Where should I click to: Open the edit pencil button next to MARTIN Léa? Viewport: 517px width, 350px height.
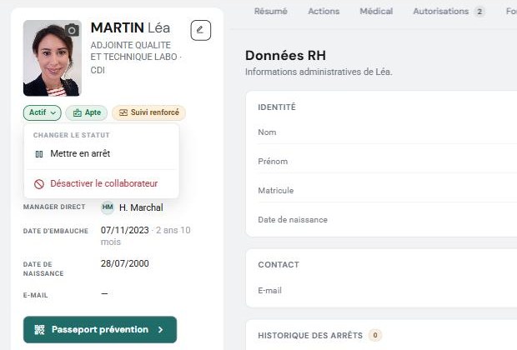(x=200, y=30)
